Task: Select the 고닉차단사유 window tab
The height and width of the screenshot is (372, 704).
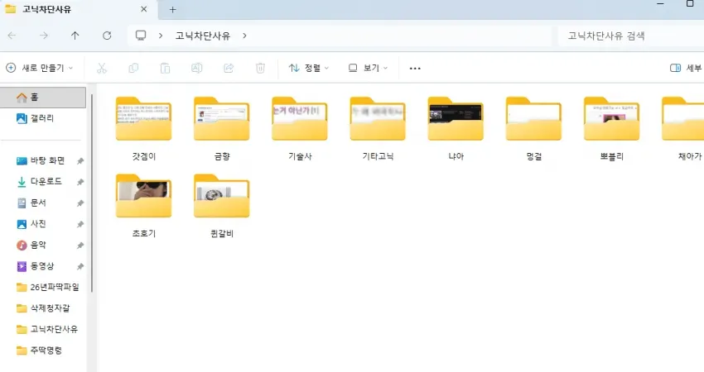Action: 79,9
